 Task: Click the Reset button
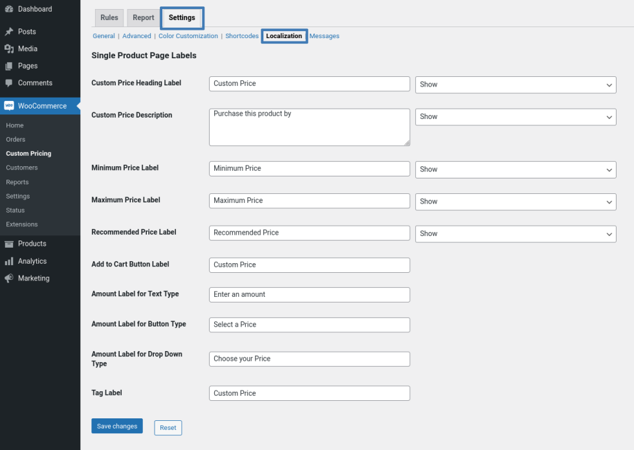click(x=168, y=427)
